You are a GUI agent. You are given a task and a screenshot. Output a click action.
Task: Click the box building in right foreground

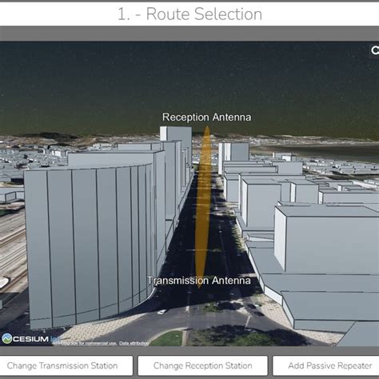click(x=326, y=240)
